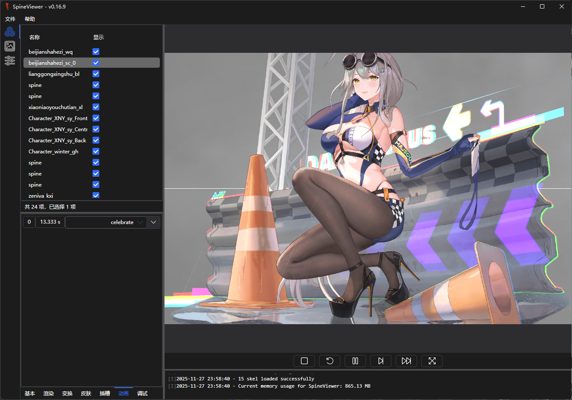This screenshot has width=572, height=400.
Task: Uncheck the Character_XNY_sy_Front display box
Action: coord(96,118)
